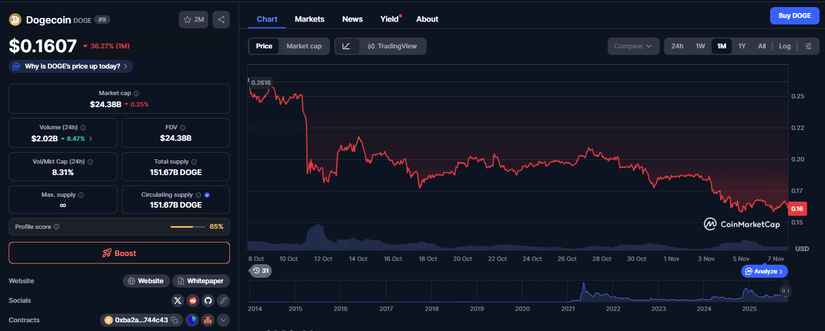Click the MetaMask fox icon

point(208,320)
